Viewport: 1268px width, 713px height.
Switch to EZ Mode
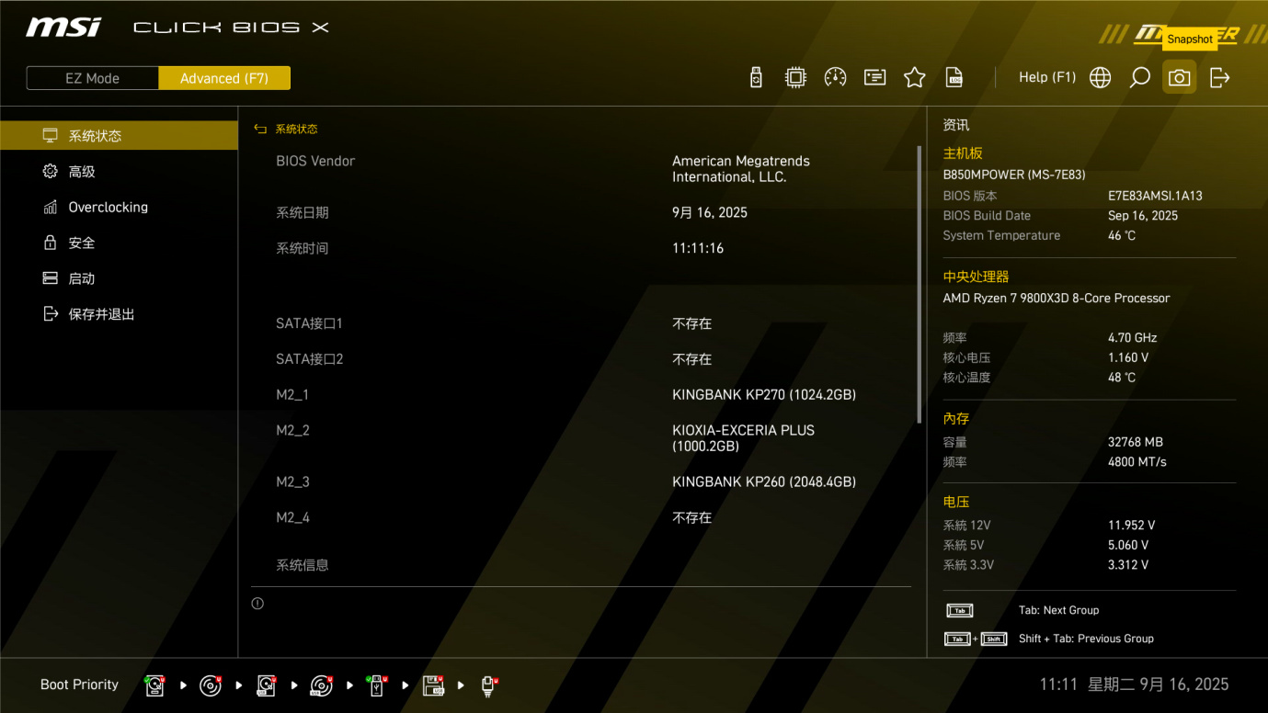coord(92,78)
